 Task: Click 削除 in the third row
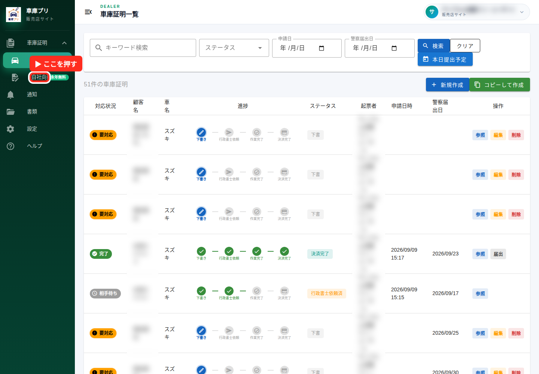[x=516, y=214]
